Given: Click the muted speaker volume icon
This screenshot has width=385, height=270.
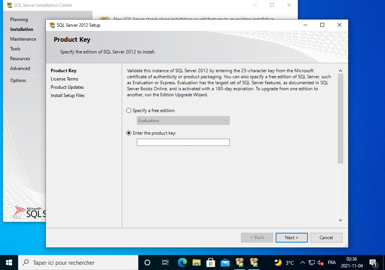Looking at the screenshot, I should point(321,262).
